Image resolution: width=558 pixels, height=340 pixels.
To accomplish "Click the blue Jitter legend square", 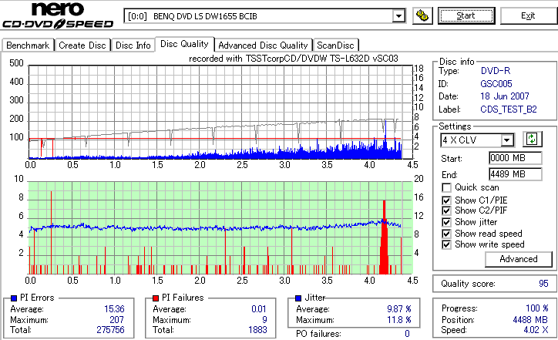I will (298, 298).
